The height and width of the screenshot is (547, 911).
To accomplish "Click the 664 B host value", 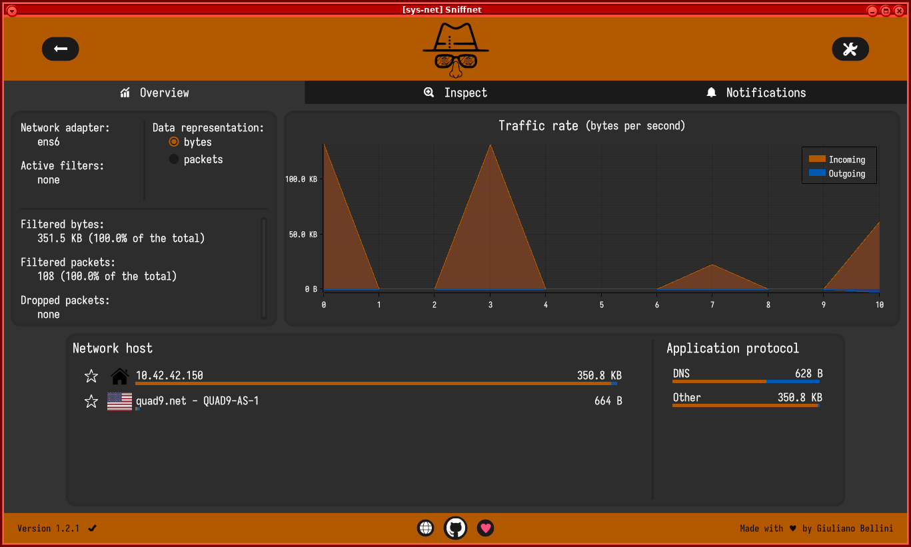I will click(608, 401).
